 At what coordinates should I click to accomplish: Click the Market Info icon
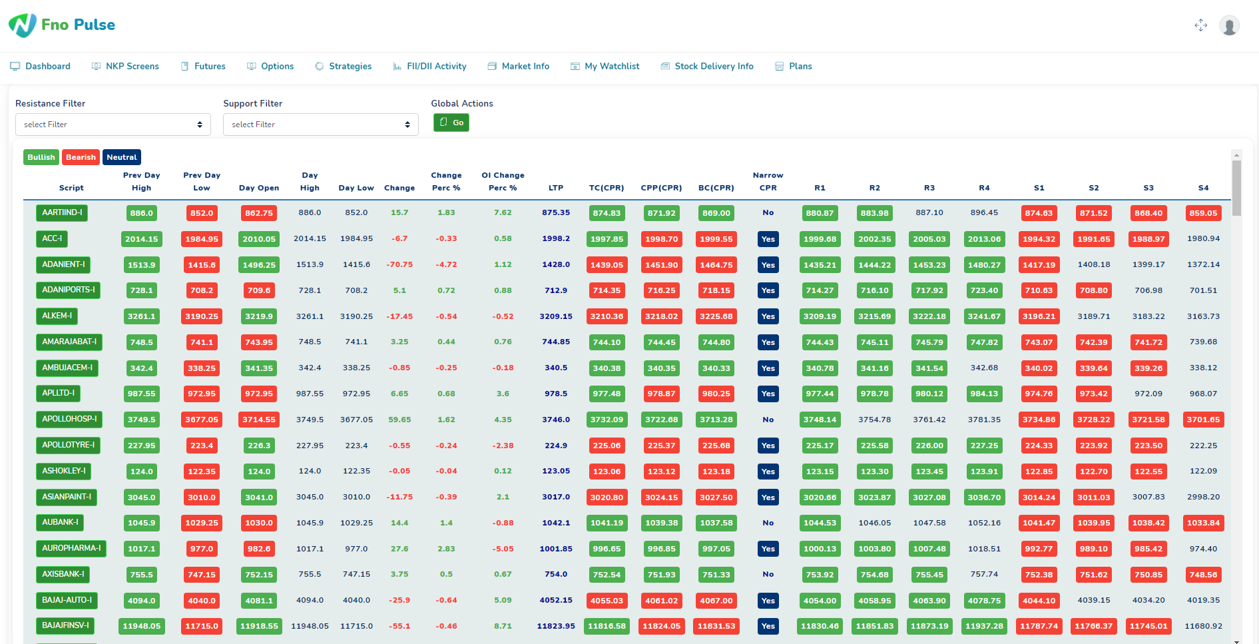(x=492, y=67)
